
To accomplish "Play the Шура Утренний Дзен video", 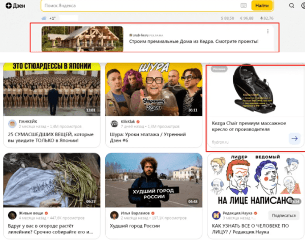I will (x=152, y=89).
